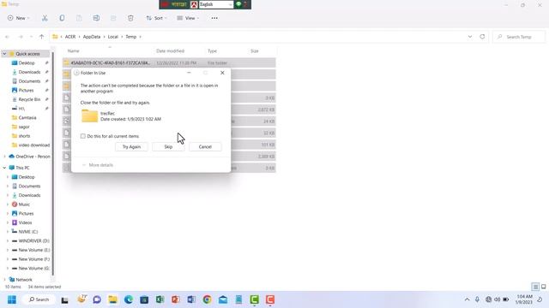Open the Windows Start menu
This screenshot has width=549, height=308.
tap(12, 299)
